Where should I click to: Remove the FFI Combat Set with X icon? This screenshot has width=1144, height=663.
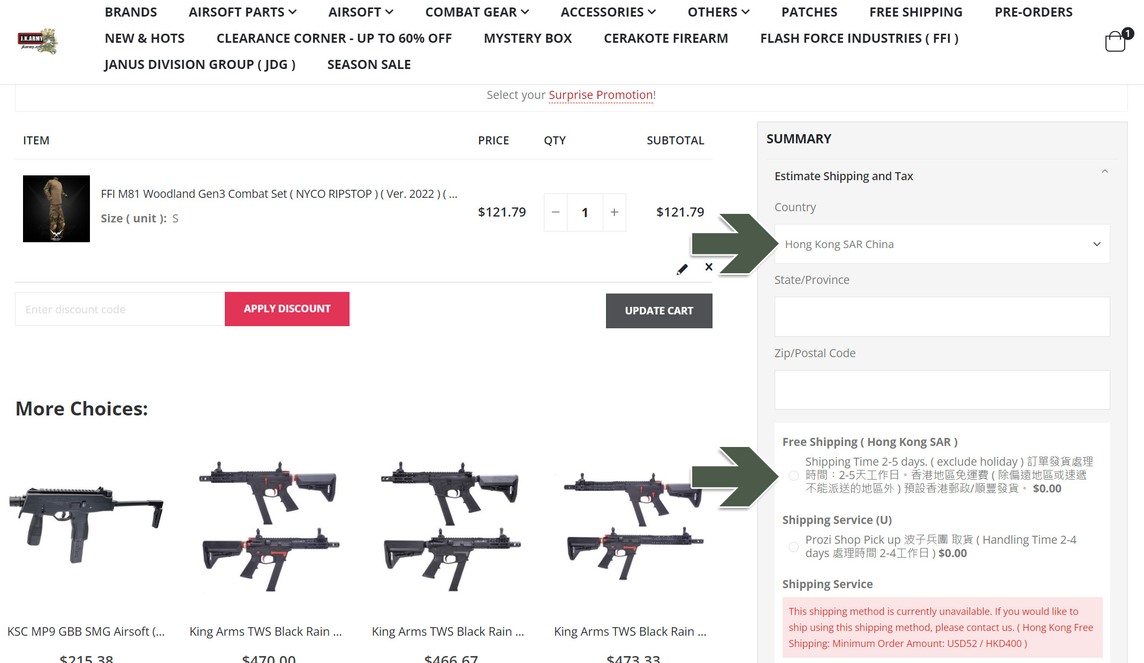pos(709,267)
